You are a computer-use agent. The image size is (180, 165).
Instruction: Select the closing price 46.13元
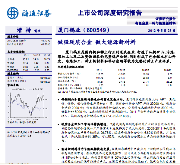46,41
